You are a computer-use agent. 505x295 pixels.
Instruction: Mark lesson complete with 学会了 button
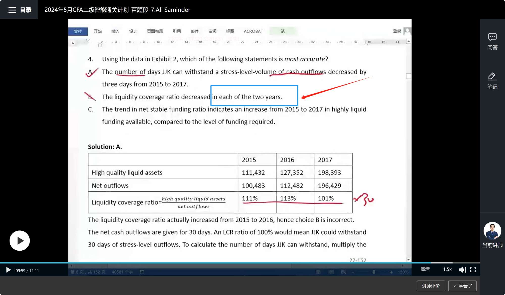coord(462,286)
